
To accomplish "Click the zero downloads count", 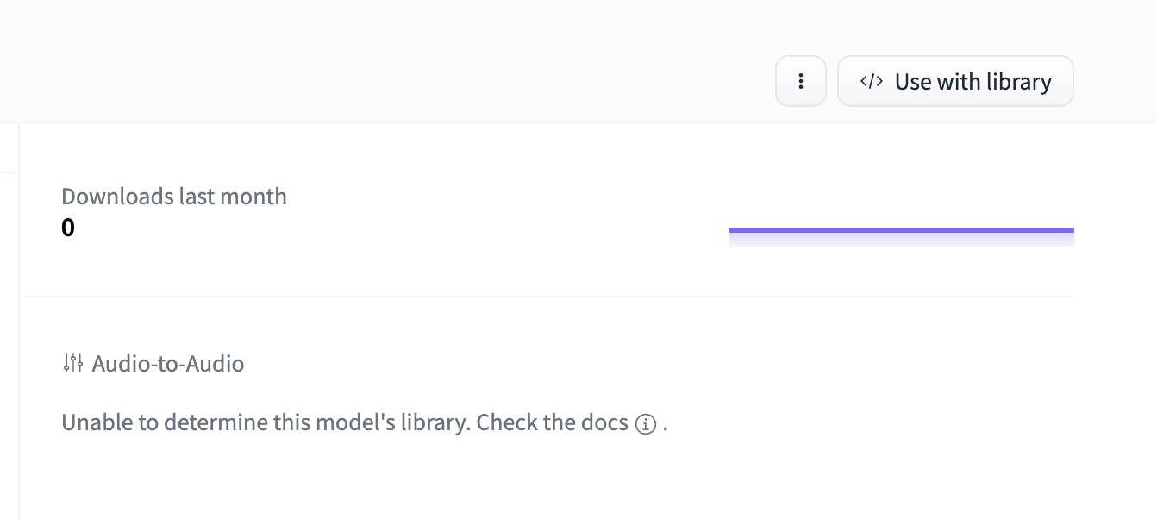I will coord(68,228).
